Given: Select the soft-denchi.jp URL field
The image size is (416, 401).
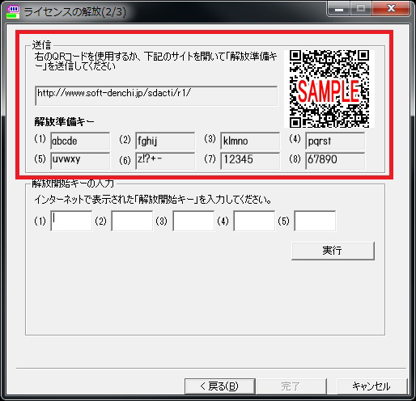Looking at the screenshot, I should coord(156,96).
